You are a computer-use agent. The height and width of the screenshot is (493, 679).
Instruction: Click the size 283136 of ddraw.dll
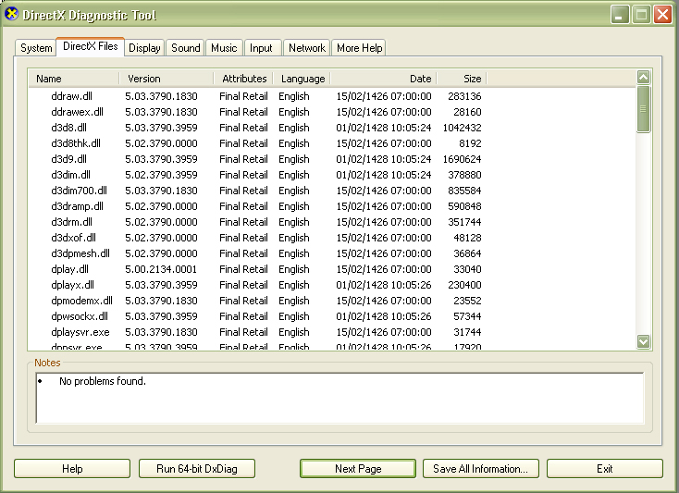(x=464, y=96)
